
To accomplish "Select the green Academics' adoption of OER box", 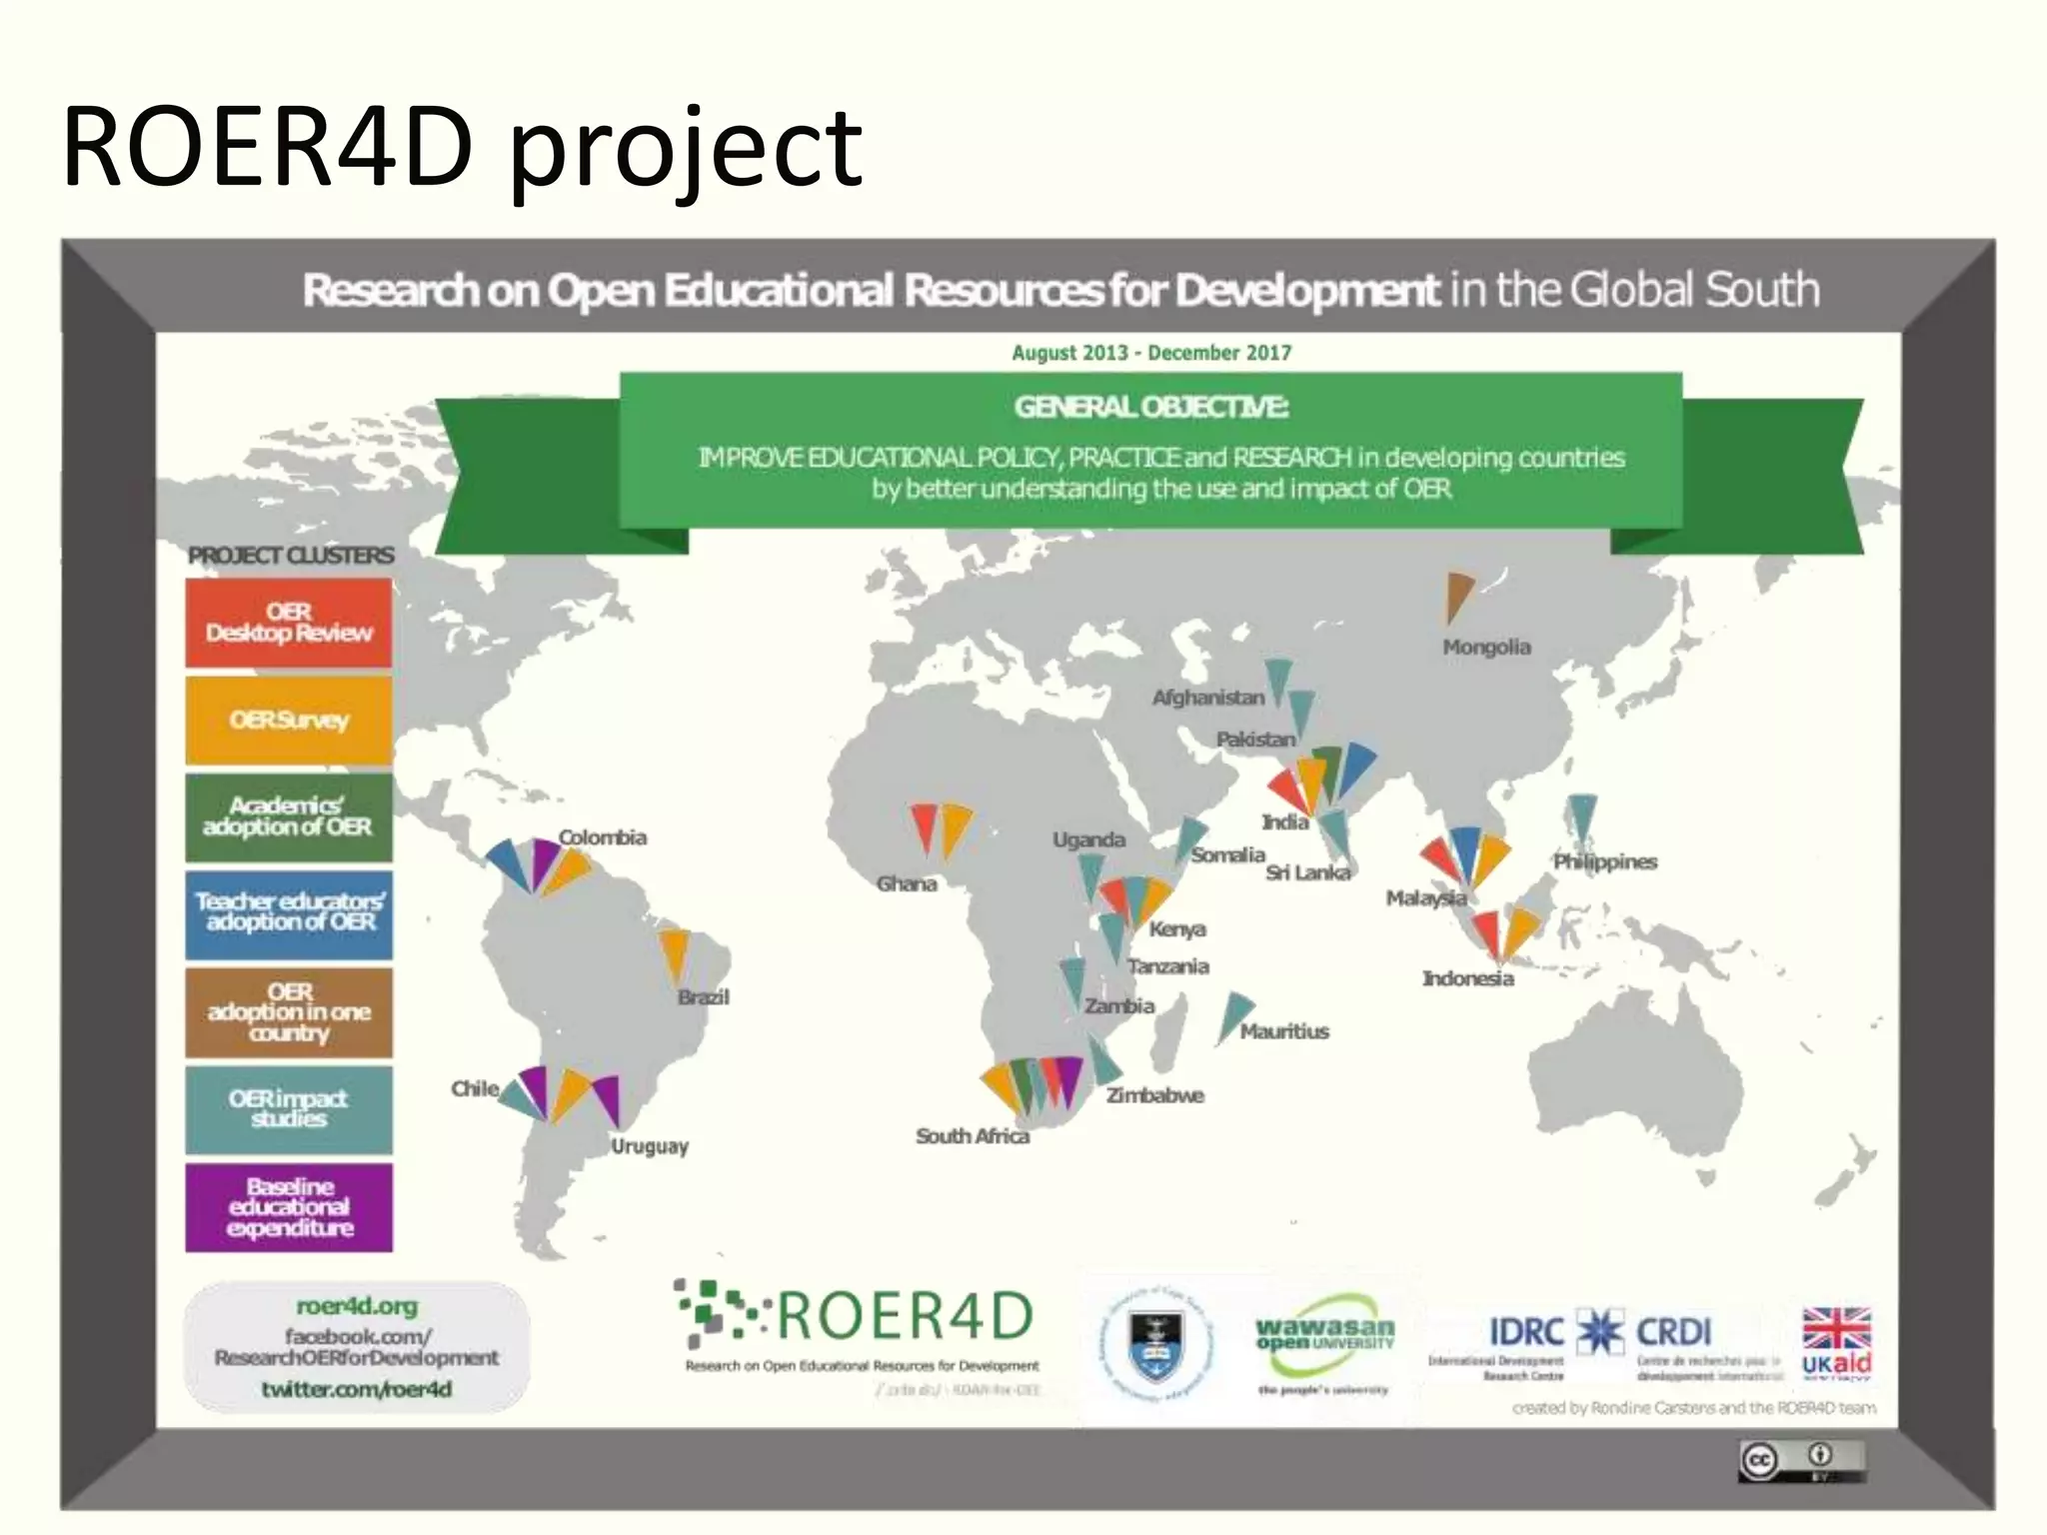I will pos(289,816).
